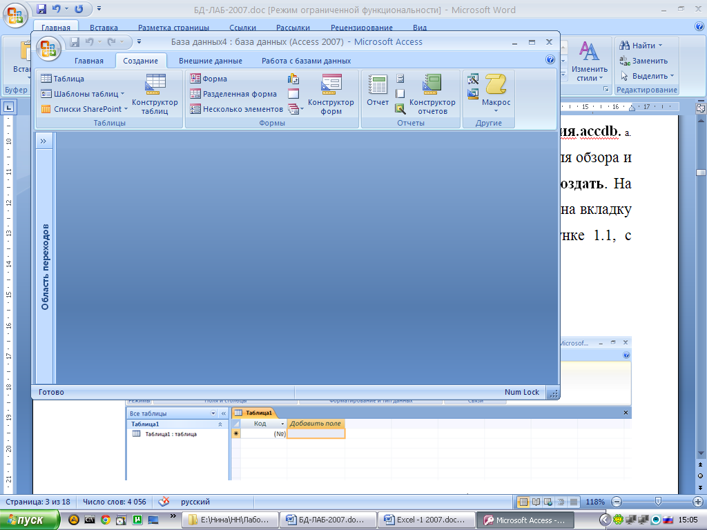
Task: Click Change Styles (Изменить стили) in Word
Action: coord(590,61)
